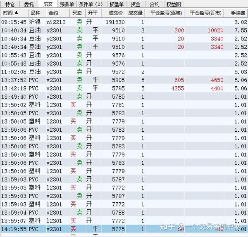Click the 4650 mark-to-market value
The image size is (248, 237).
tap(217, 80)
